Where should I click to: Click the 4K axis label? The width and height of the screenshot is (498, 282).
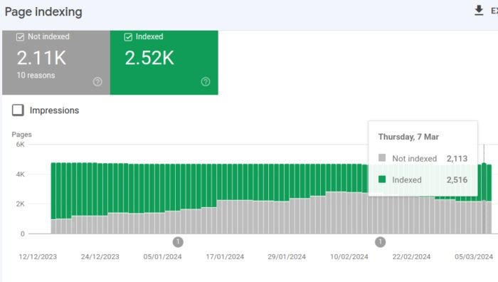(x=21, y=174)
